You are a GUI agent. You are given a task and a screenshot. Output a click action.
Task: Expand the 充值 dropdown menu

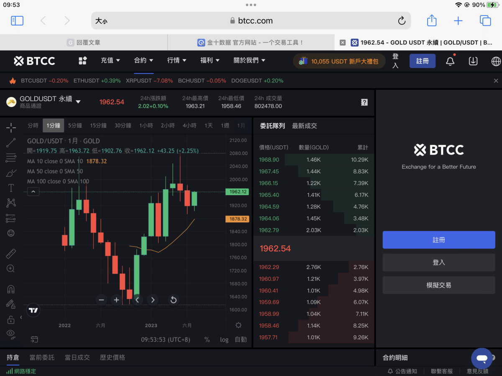point(110,61)
